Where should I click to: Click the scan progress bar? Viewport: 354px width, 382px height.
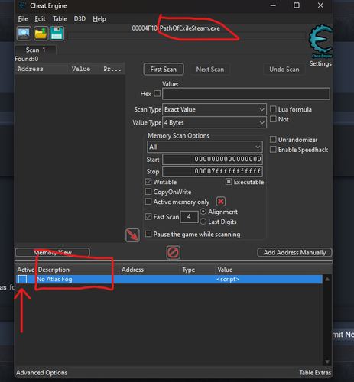point(187,37)
